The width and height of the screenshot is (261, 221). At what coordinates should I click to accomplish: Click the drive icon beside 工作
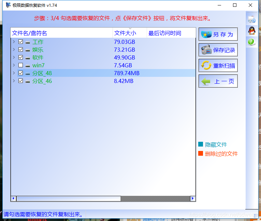click(x=28, y=42)
